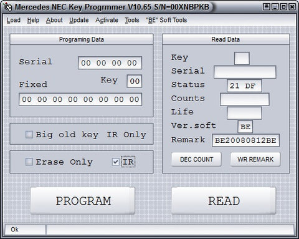The height and width of the screenshot is (239, 299).
Task: Focus the Programing Data Serial field
Action: [110, 63]
